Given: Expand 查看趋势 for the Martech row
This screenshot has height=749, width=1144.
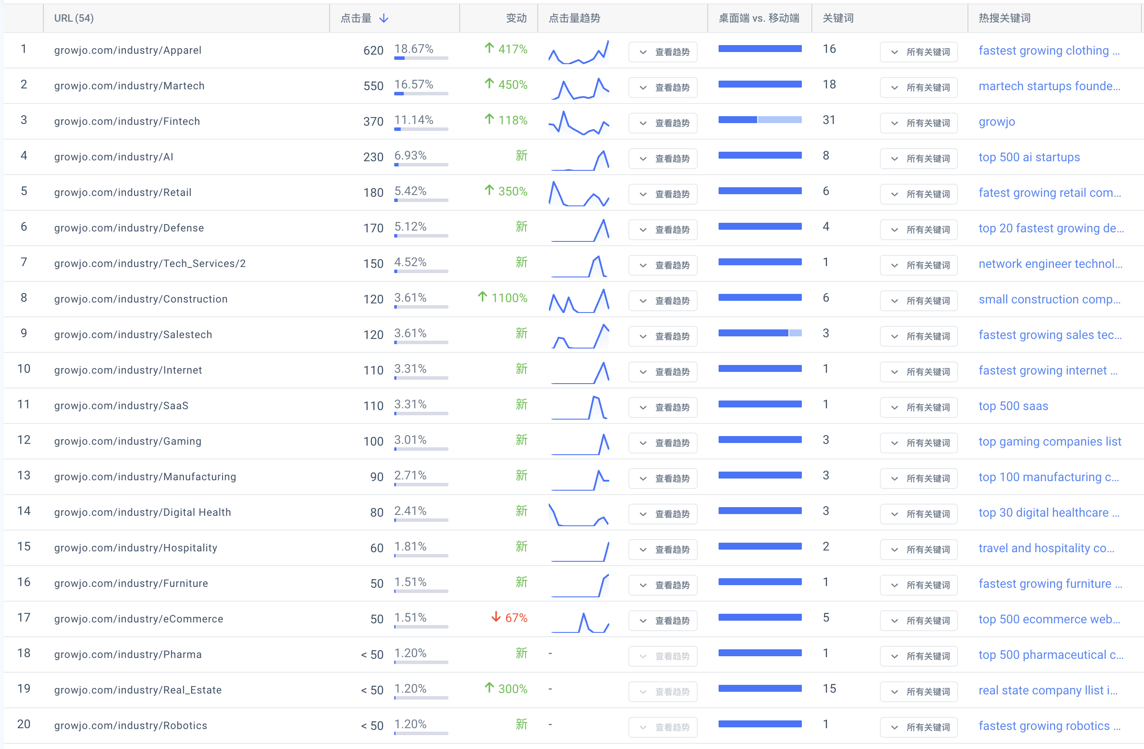Looking at the screenshot, I should tap(663, 88).
